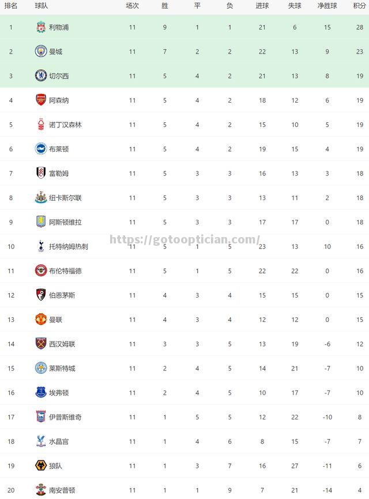Click the Tottenham Hotspur cockerel icon

pos(41,246)
